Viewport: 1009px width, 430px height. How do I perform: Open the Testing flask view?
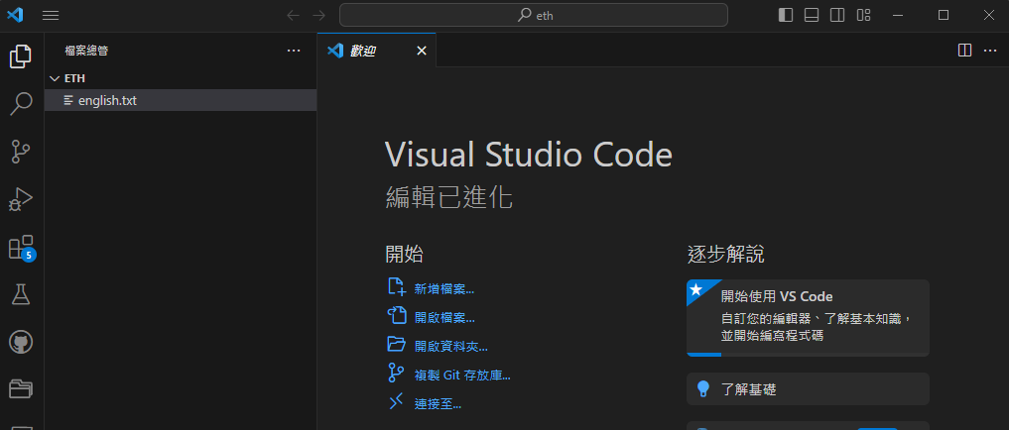[x=21, y=294]
